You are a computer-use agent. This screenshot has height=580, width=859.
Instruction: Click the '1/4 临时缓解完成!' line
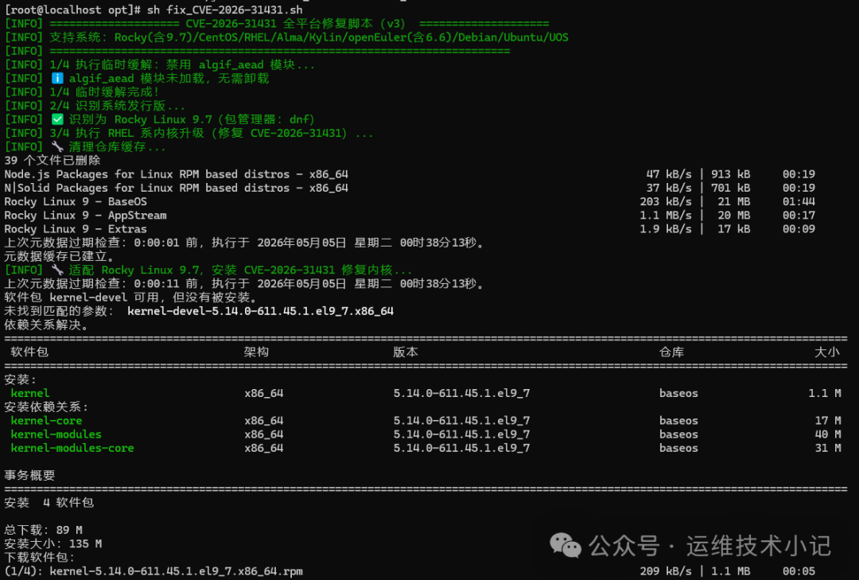(x=82, y=92)
